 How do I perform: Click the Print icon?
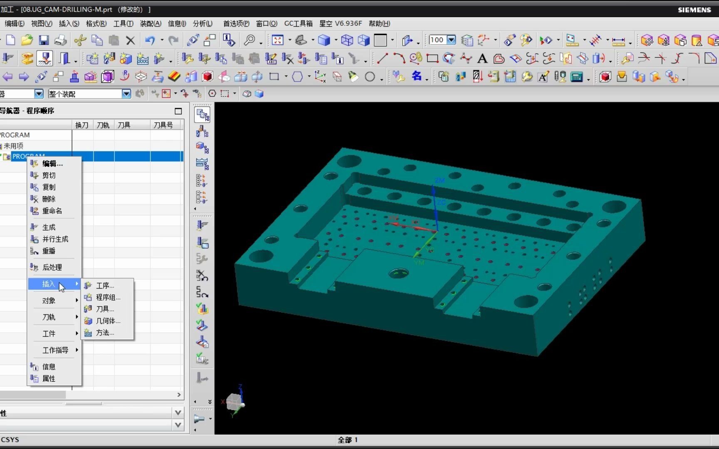(61, 40)
